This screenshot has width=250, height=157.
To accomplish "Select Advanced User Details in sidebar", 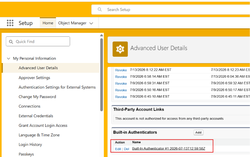I will point(38,68).
